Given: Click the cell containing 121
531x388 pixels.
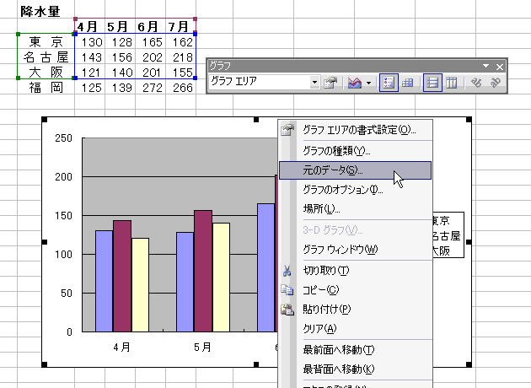Looking at the screenshot, I should 89,73.
